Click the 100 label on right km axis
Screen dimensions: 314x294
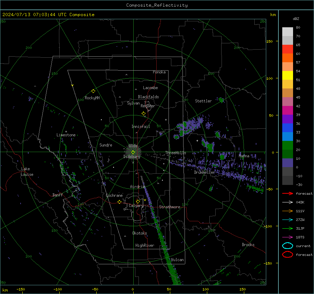pyautogui.click(x=269, y=78)
